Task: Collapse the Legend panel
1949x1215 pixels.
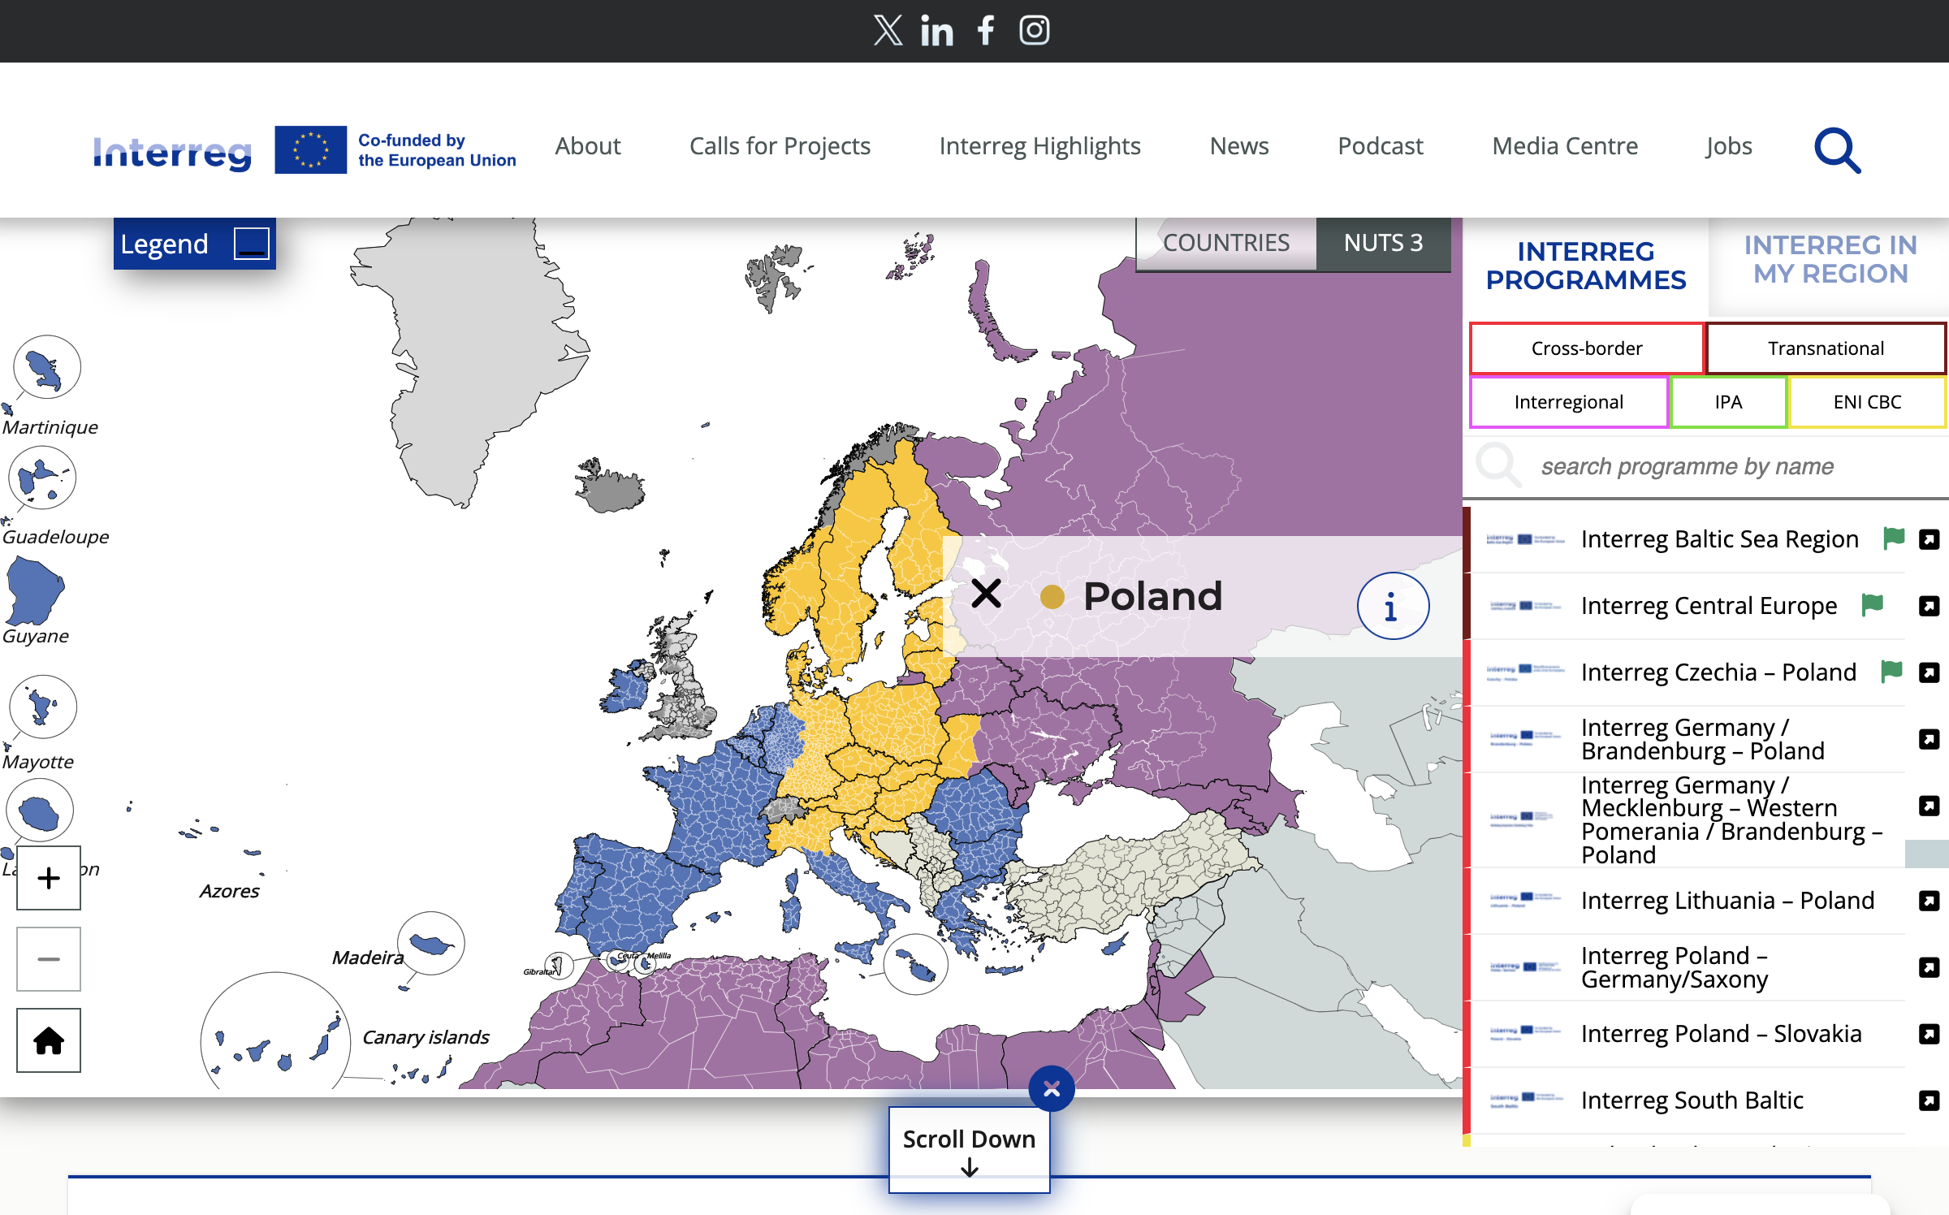Action: 251,244
